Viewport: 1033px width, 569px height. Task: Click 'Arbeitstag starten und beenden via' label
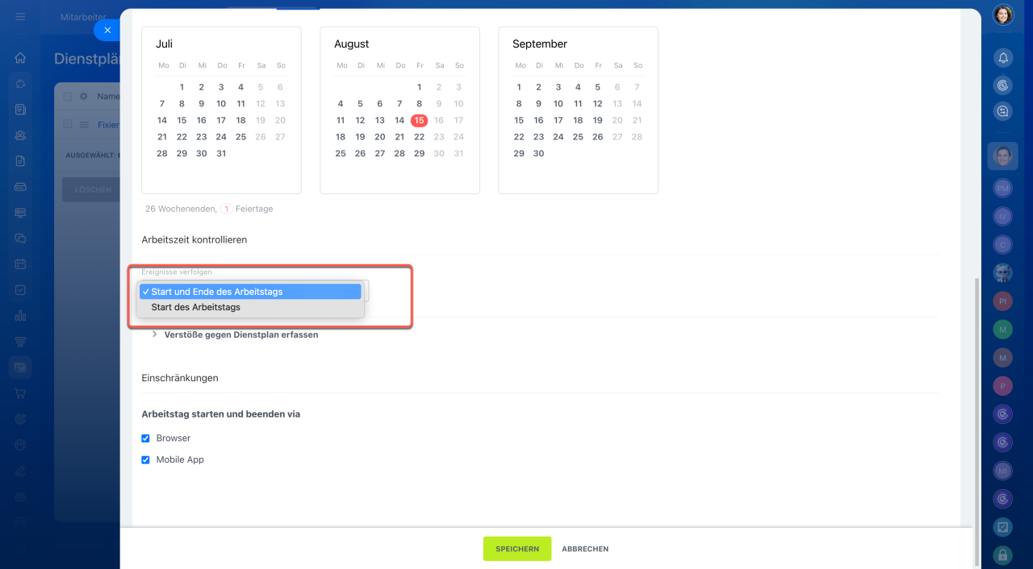click(x=221, y=414)
